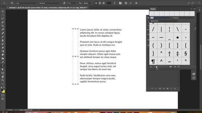Scale glyph previews up
The height and width of the screenshot is (113, 202).
pyautogui.click(x=170, y=67)
